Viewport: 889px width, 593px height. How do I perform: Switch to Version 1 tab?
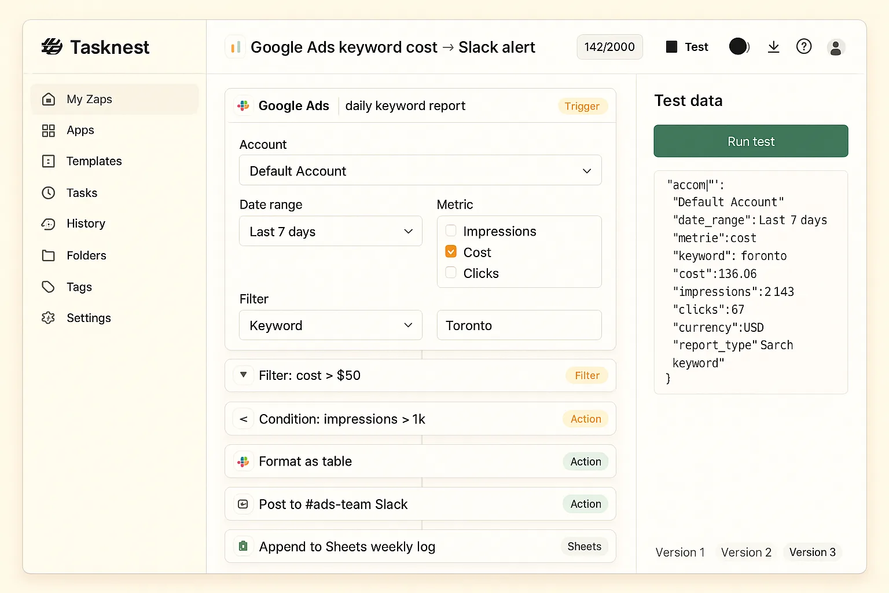(x=680, y=552)
